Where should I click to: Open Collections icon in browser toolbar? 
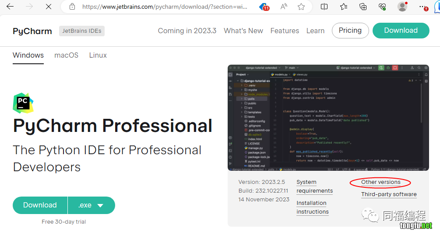point(363,7)
